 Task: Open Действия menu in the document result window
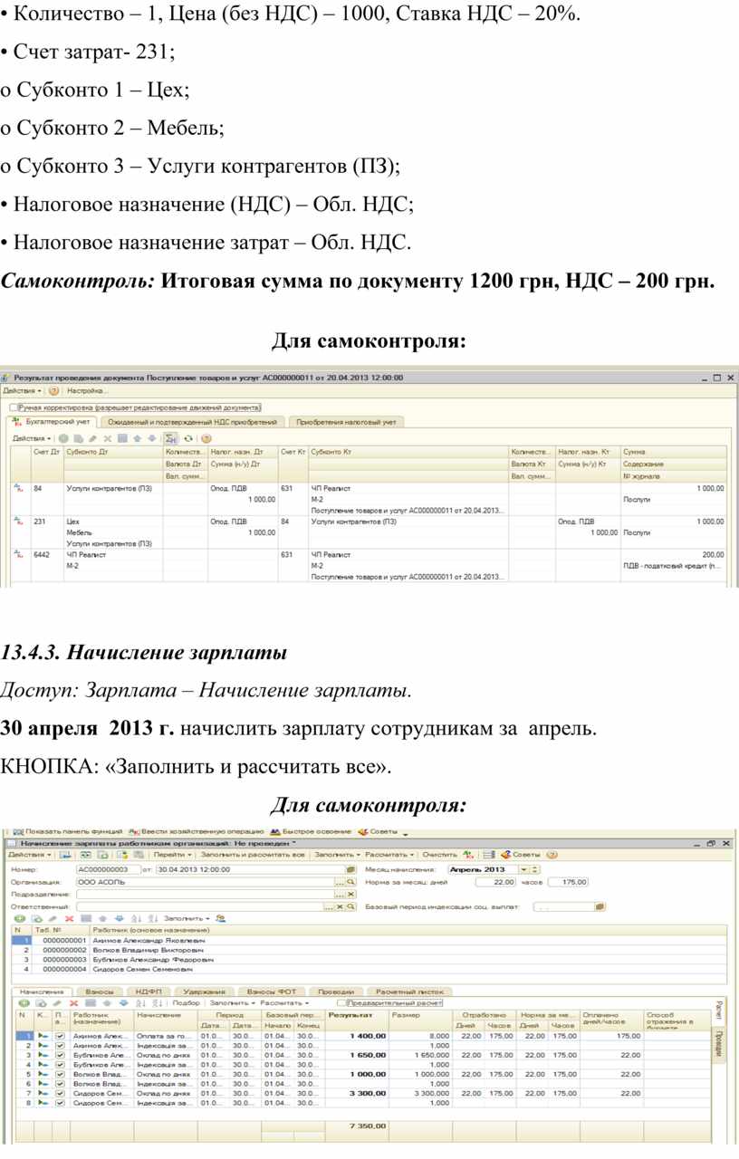pos(23,390)
